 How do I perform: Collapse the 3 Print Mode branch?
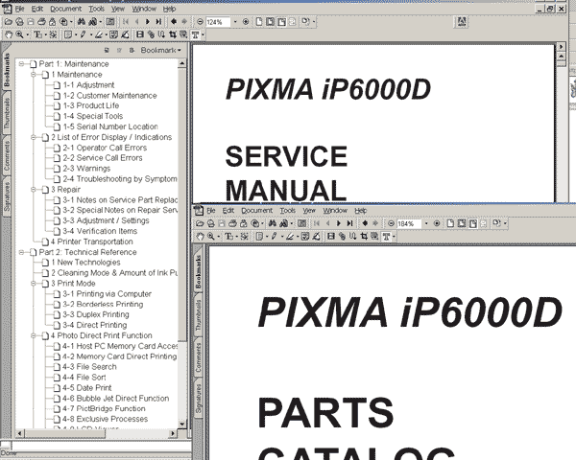(x=33, y=284)
